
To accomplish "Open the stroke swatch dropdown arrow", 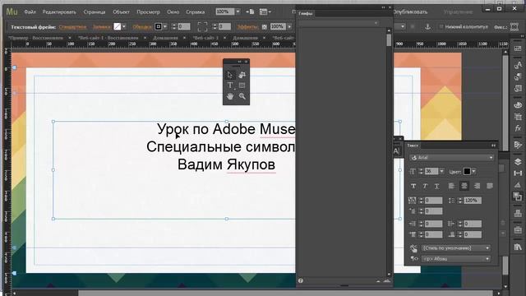I will 165,26.
